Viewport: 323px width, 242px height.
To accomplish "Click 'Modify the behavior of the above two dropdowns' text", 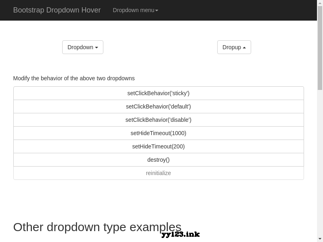I will 74,78.
